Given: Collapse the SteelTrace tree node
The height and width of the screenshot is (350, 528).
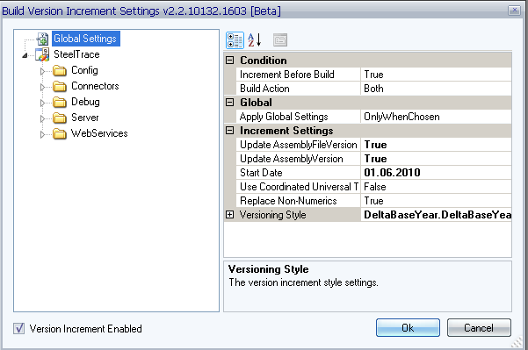Looking at the screenshot, I should [x=25, y=55].
